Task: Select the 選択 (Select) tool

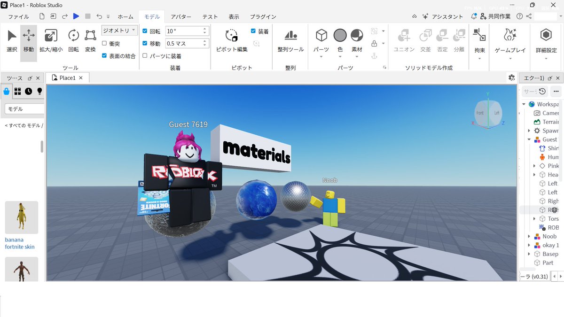Action: click(x=12, y=41)
